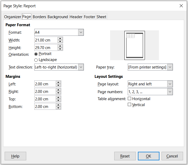
Task: Click the Width input field
Action: (x=46, y=40)
